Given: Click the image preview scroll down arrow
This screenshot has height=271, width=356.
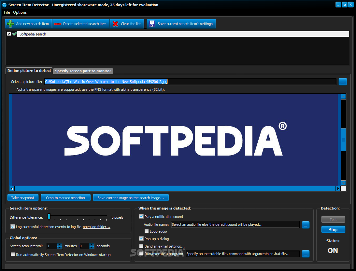Looking at the screenshot, I should click(344, 183).
